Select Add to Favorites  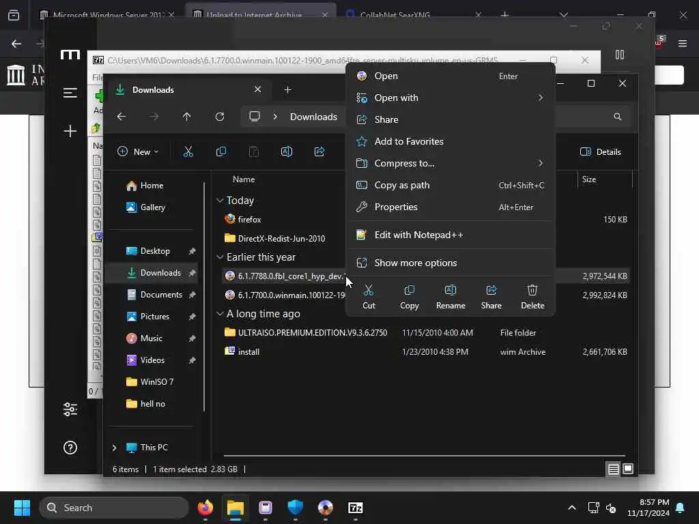point(451,141)
